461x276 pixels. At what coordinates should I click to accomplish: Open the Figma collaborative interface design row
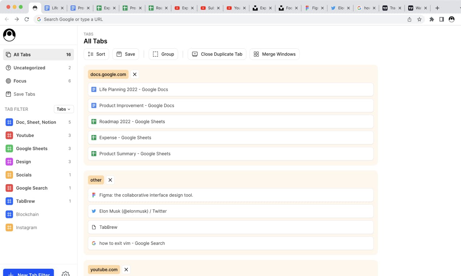click(230, 195)
